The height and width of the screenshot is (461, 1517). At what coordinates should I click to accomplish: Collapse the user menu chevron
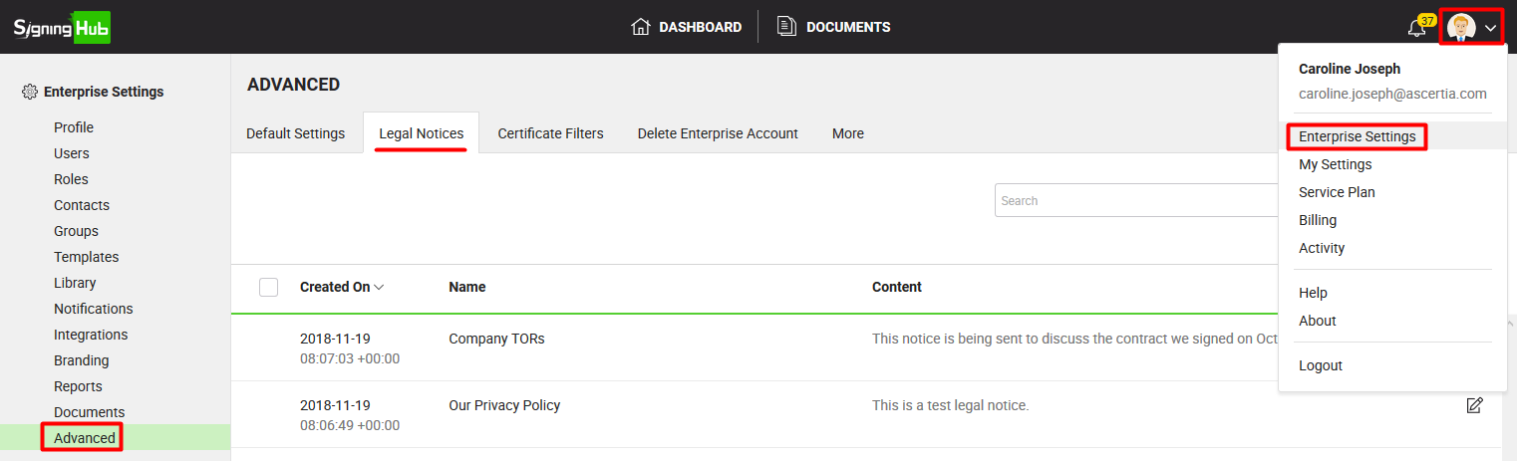(1490, 28)
